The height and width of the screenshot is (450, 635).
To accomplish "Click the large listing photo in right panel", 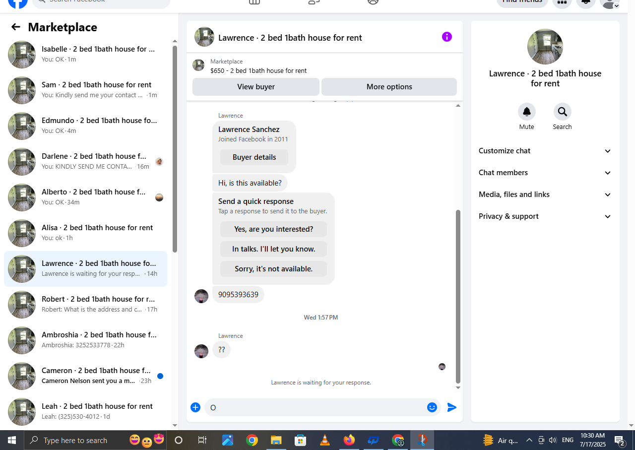I will [x=545, y=47].
